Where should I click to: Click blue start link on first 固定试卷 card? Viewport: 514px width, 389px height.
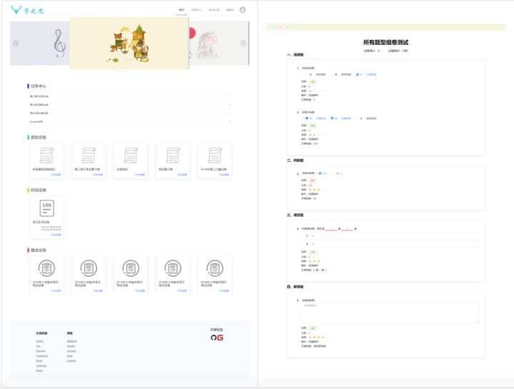point(56,175)
